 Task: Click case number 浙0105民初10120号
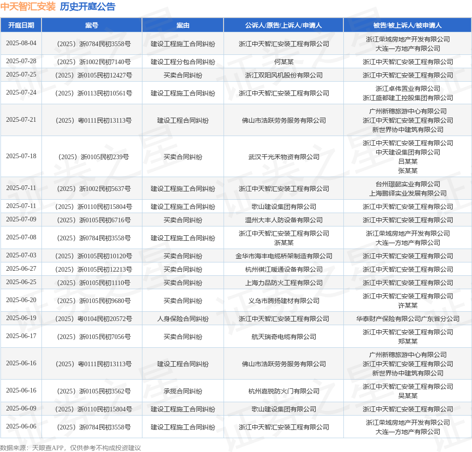click(x=94, y=256)
